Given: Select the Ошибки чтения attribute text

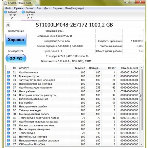Looking at the screenshot, I should coord(28,72).
